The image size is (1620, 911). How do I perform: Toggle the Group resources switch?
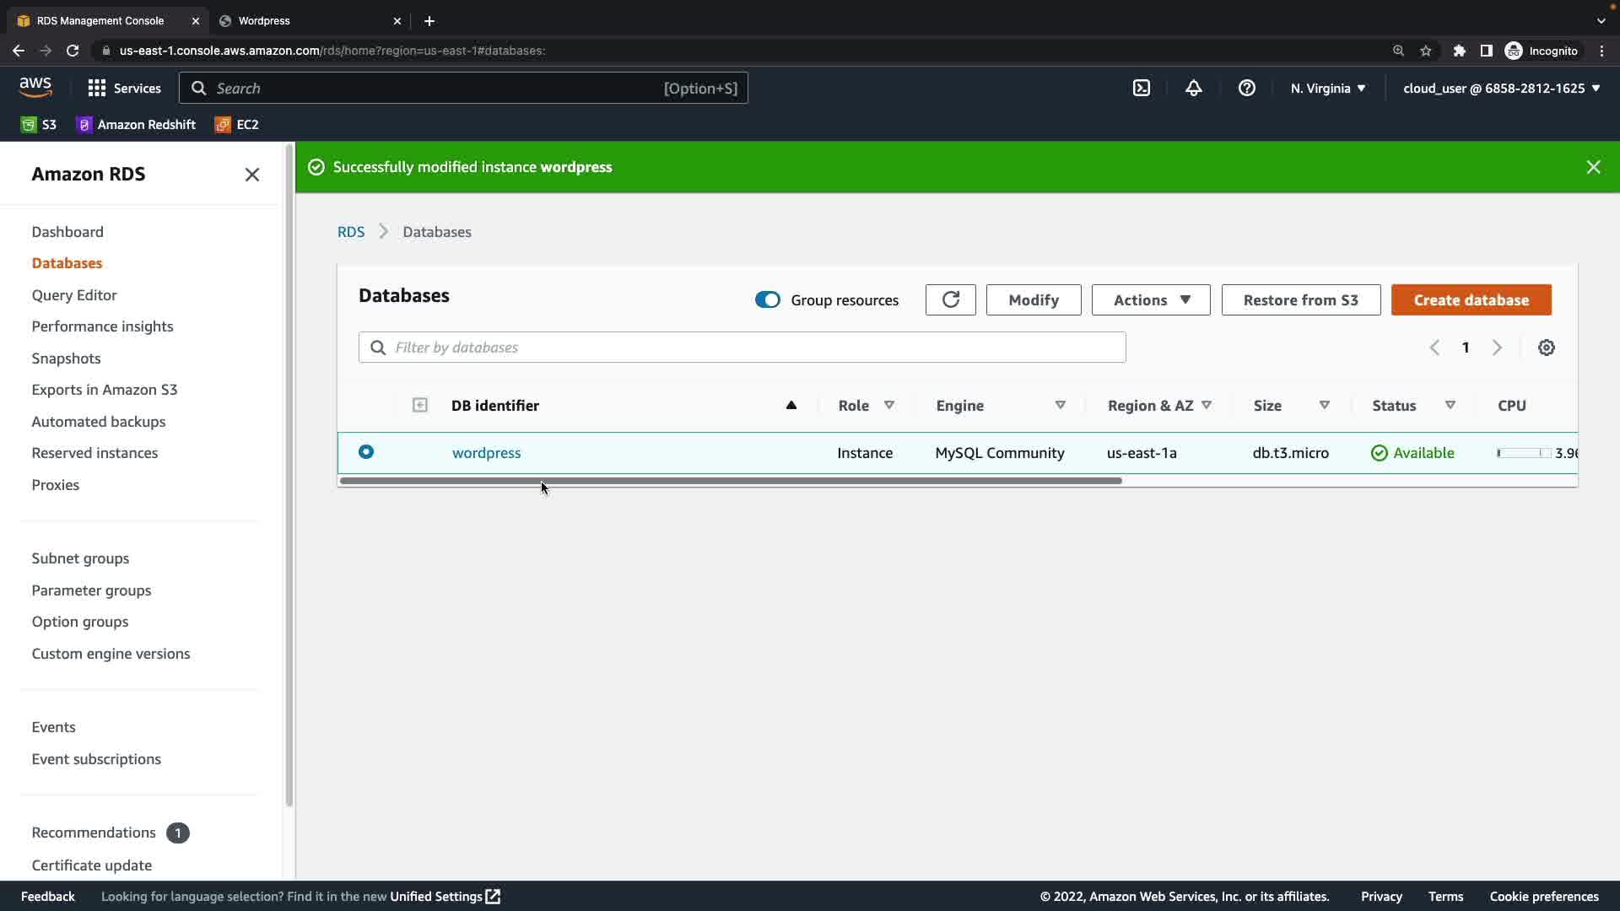pyautogui.click(x=767, y=300)
